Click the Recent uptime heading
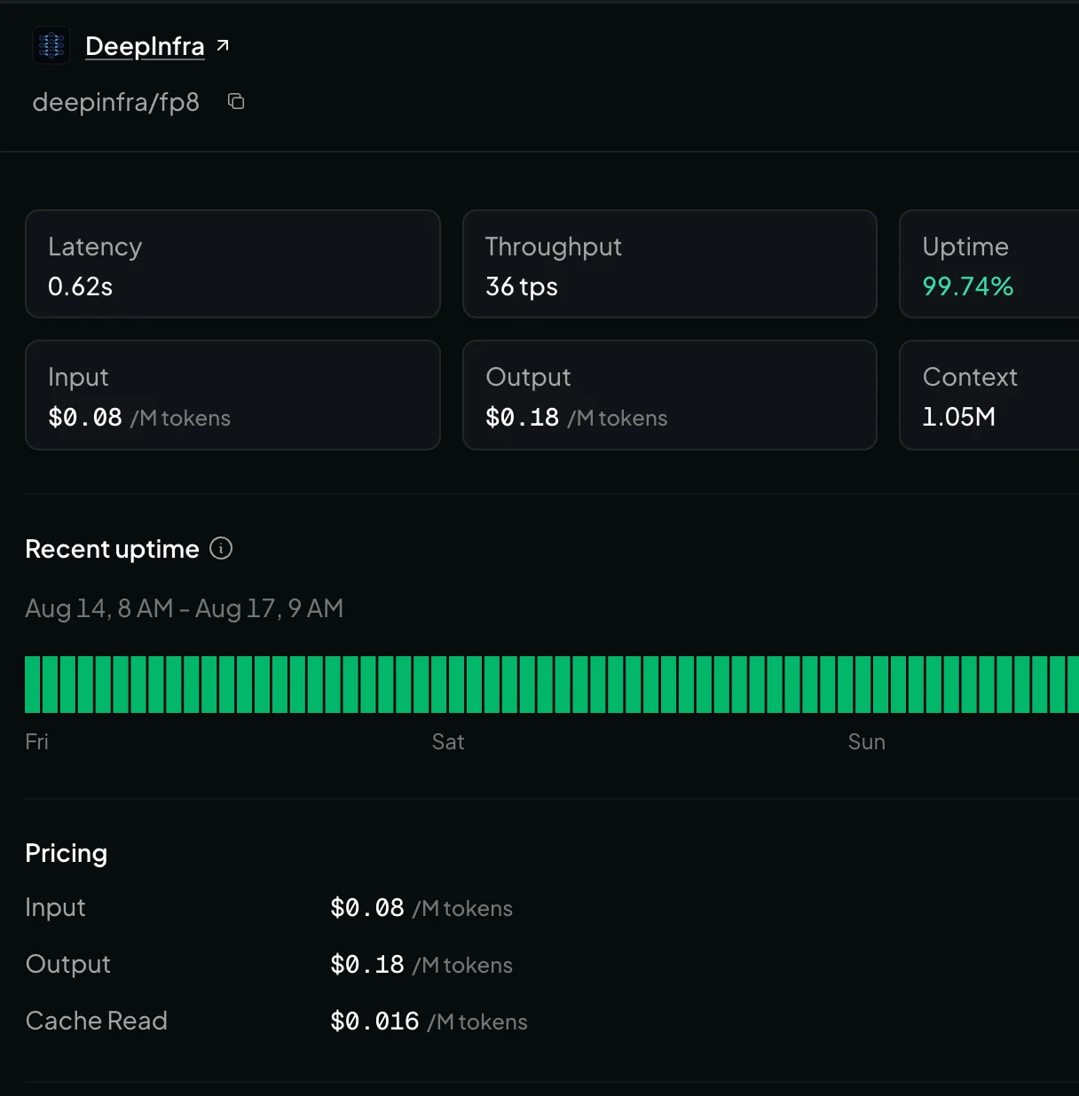 (112, 550)
